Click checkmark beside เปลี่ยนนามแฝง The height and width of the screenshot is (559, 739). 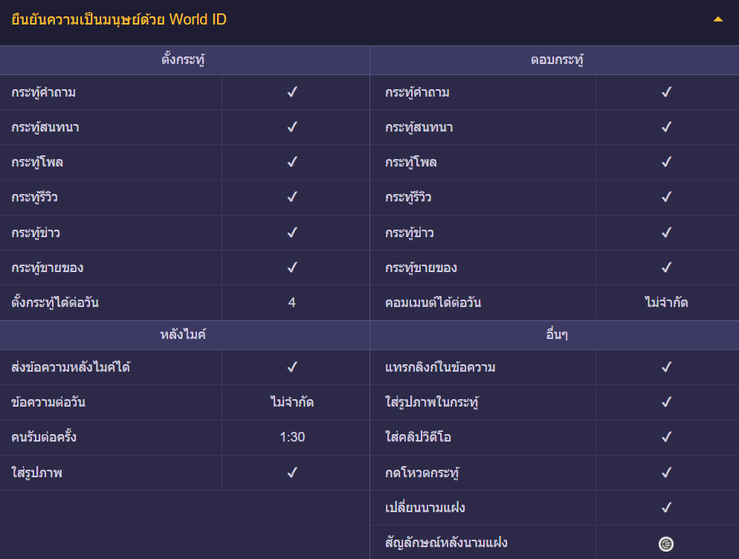coord(666,507)
